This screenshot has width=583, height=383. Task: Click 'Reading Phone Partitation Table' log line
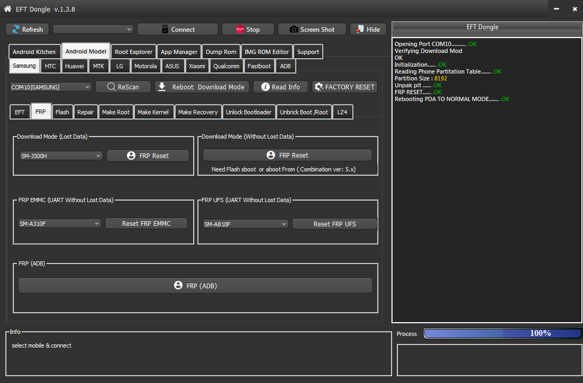(448, 71)
